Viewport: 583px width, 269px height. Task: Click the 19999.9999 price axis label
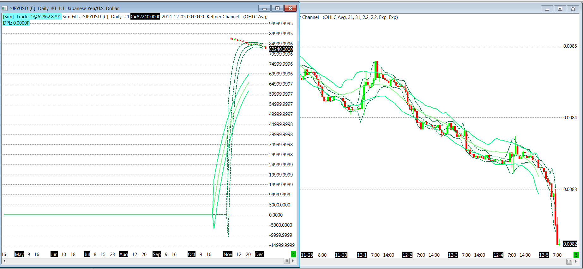(281, 175)
